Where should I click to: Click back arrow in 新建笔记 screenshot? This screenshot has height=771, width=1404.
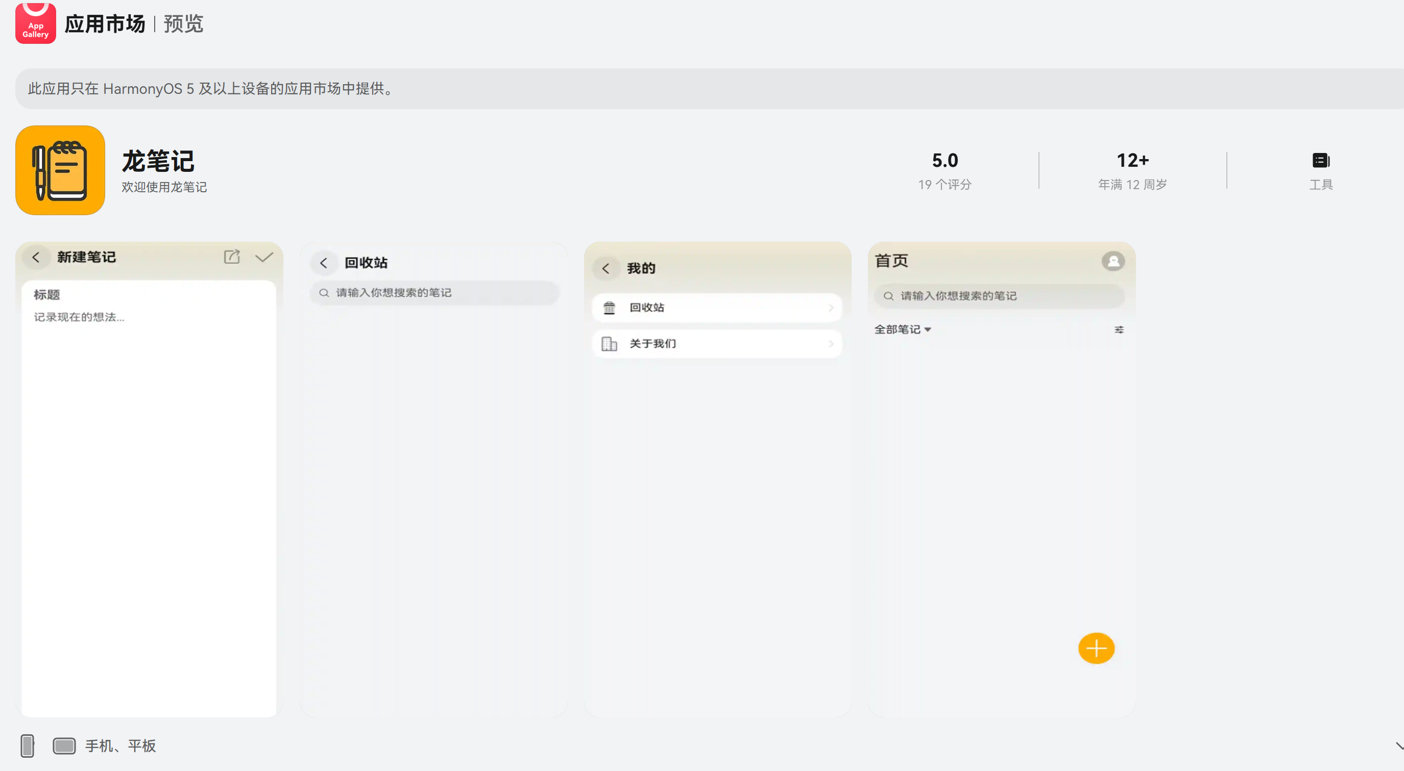36,257
